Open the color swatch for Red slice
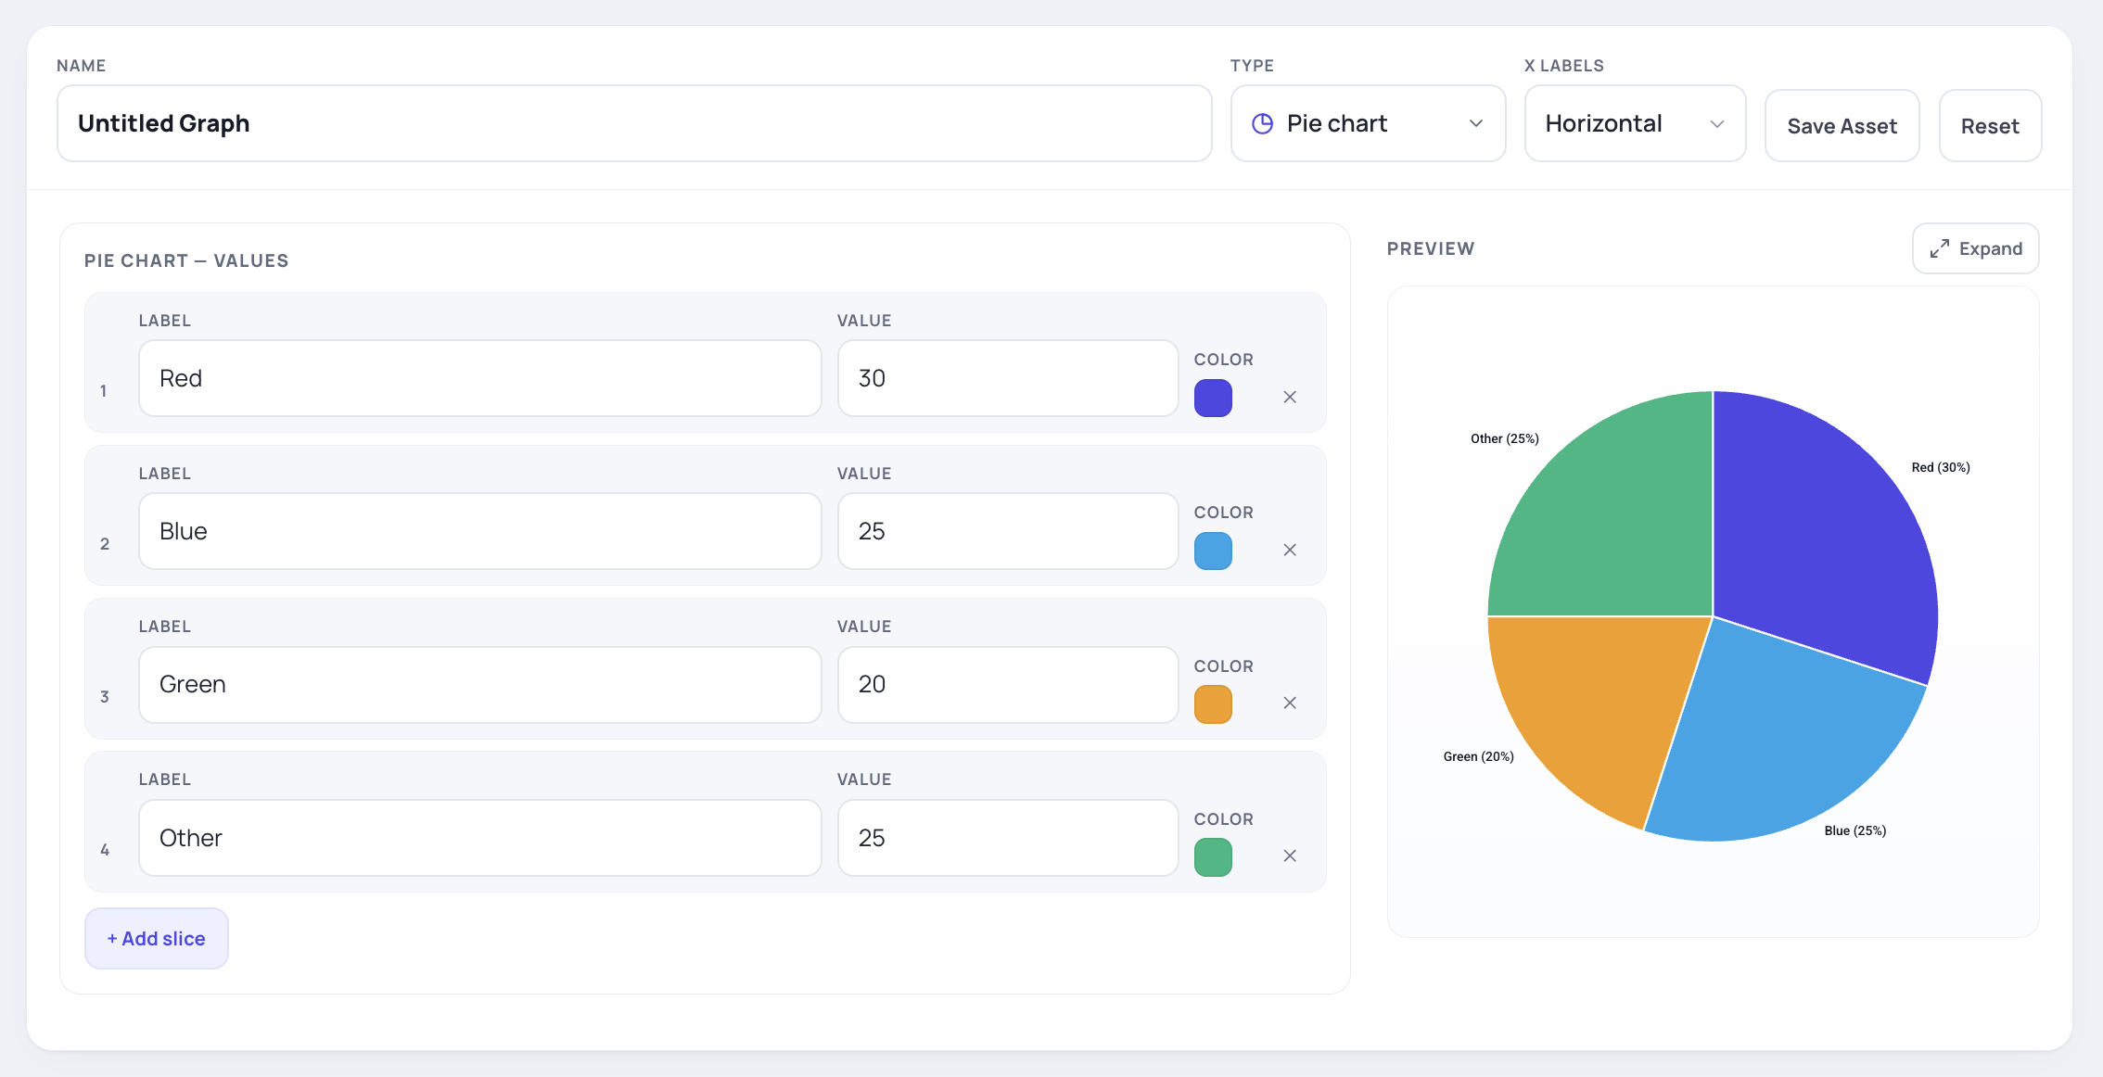 point(1213,398)
